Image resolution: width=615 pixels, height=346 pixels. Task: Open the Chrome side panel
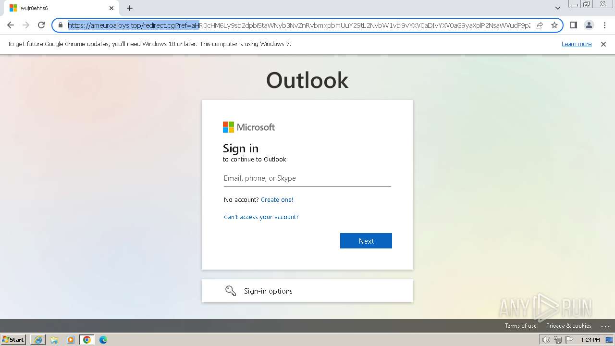[573, 25]
